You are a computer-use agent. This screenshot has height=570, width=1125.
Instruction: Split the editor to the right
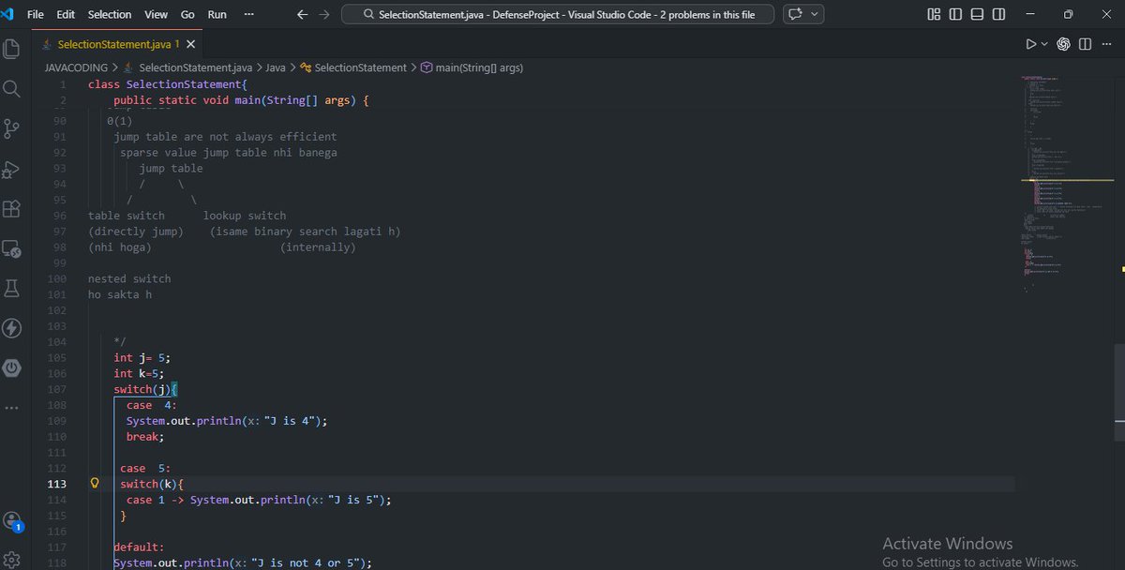point(1086,44)
